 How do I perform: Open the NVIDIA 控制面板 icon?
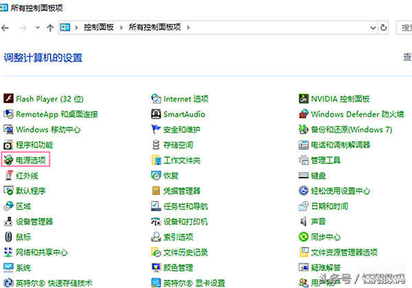(x=304, y=99)
